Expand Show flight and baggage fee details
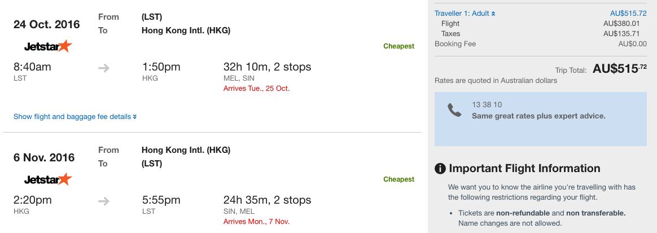The width and height of the screenshot is (657, 233). [75, 117]
